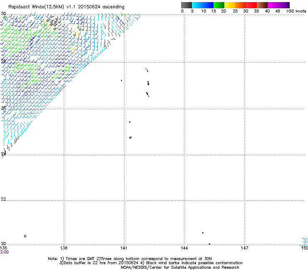Click the legend value '25'

point(235,11)
